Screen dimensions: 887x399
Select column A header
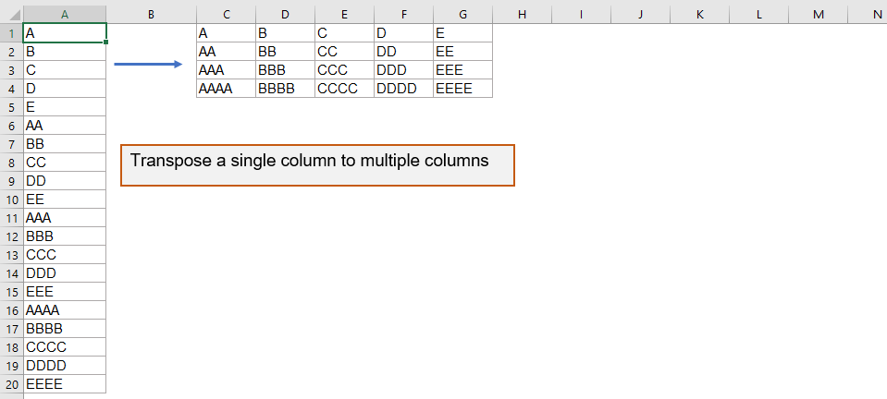(64, 14)
